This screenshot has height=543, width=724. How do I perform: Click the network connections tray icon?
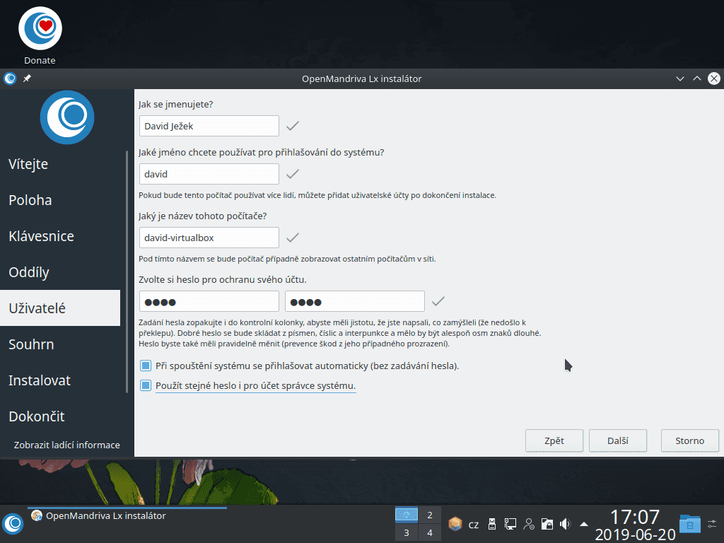coord(510,524)
